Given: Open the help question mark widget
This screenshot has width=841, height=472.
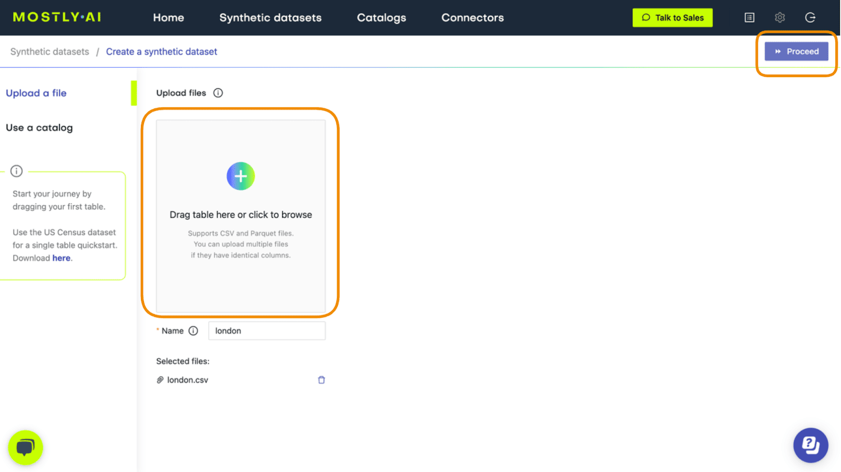Looking at the screenshot, I should (811, 445).
